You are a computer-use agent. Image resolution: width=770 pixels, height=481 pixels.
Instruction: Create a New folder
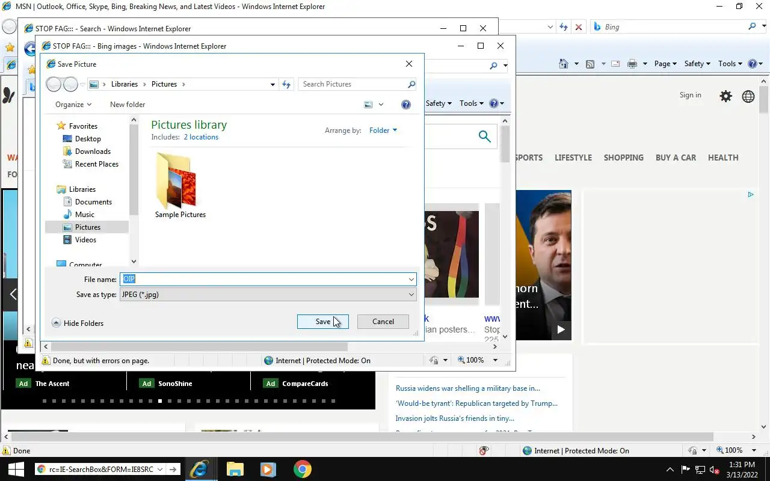click(x=128, y=105)
